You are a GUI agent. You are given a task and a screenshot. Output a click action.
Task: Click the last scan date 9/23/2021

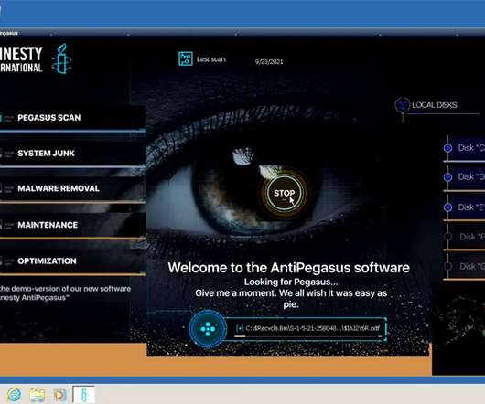point(269,62)
